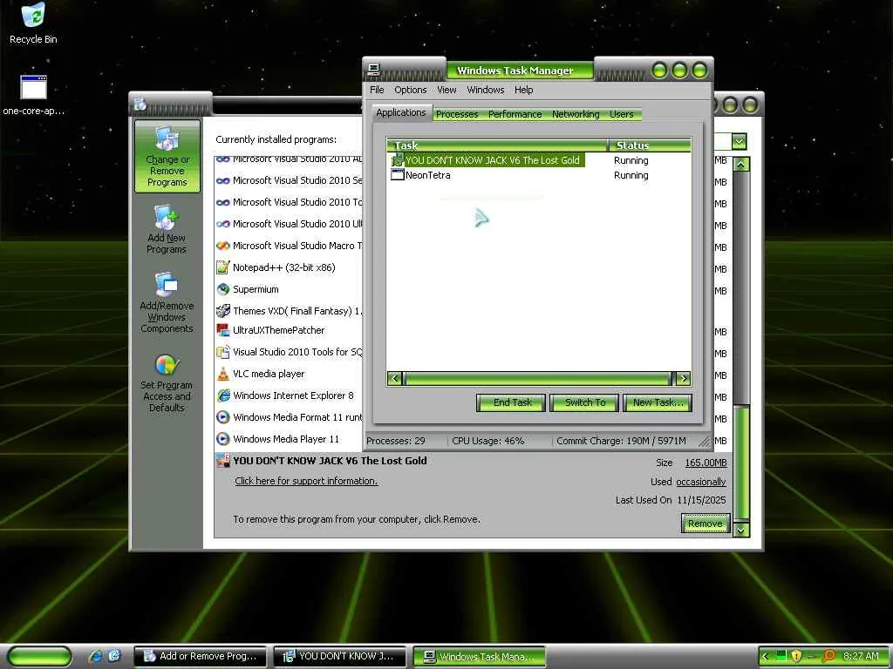The width and height of the screenshot is (893, 669).
Task: Click the task list horizontal scrollbar thumb
Action: point(537,378)
